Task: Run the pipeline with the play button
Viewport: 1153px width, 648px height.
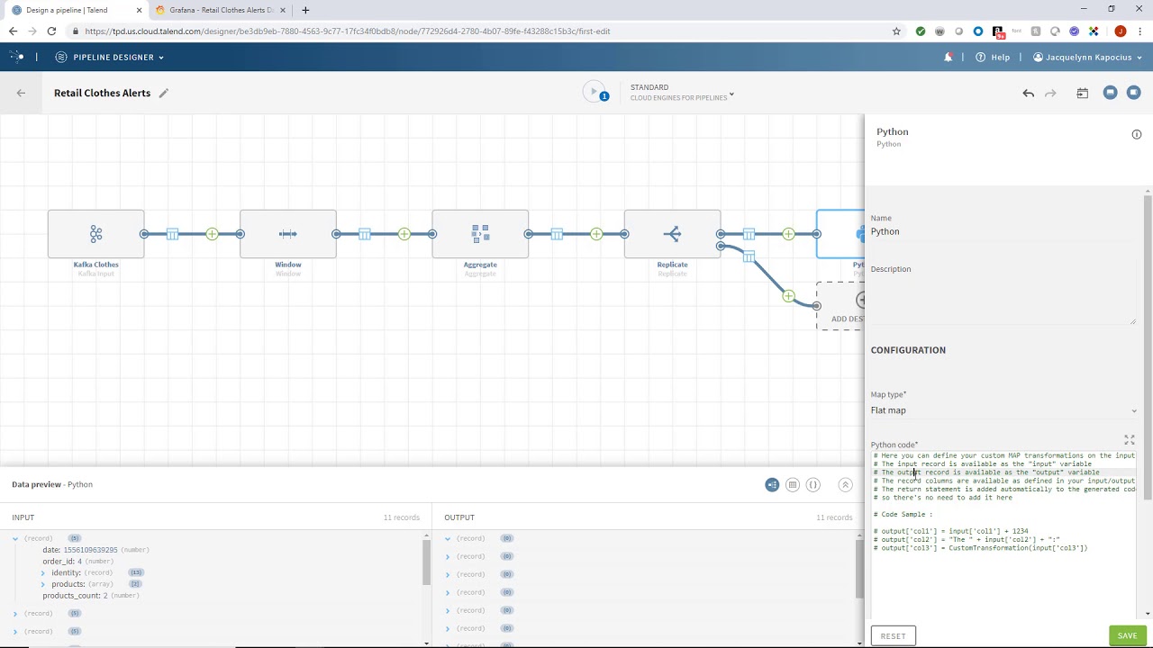Action: [594, 92]
